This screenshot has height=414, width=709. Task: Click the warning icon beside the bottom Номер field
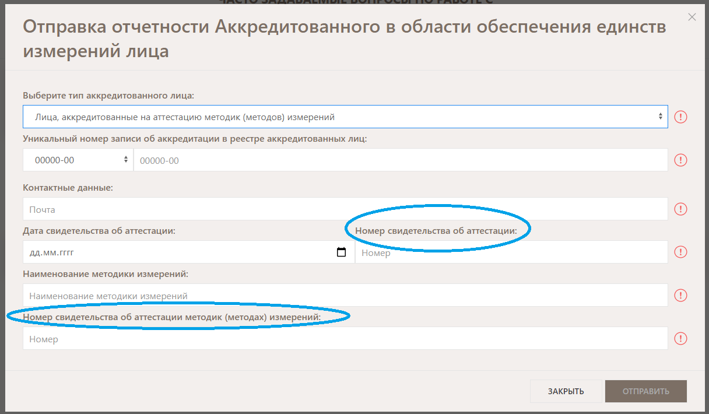[x=680, y=338]
